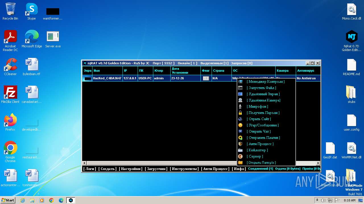Click the console icon beside Запустить Файл
This screenshot has height=204, width=364.
pos(240,88)
